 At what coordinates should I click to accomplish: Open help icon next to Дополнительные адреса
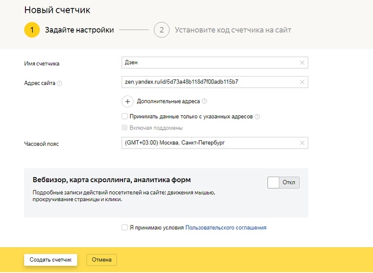[x=204, y=101]
